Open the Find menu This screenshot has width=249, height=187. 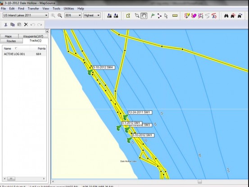pyautogui.click(x=21, y=9)
